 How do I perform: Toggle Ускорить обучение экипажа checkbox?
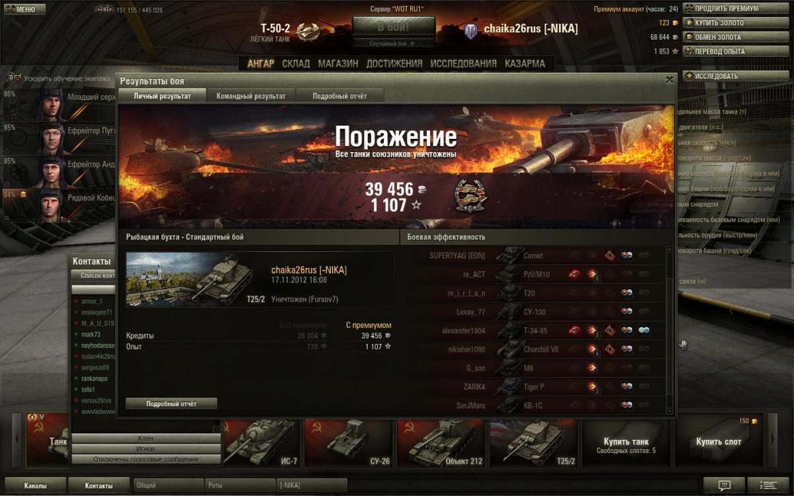click(x=17, y=78)
